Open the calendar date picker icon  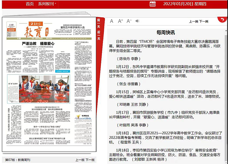pos(153,4)
